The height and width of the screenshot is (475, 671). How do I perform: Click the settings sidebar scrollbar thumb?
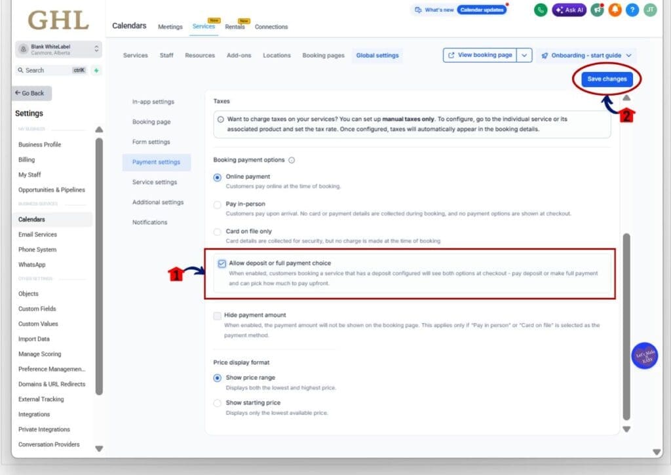pyautogui.click(x=99, y=266)
